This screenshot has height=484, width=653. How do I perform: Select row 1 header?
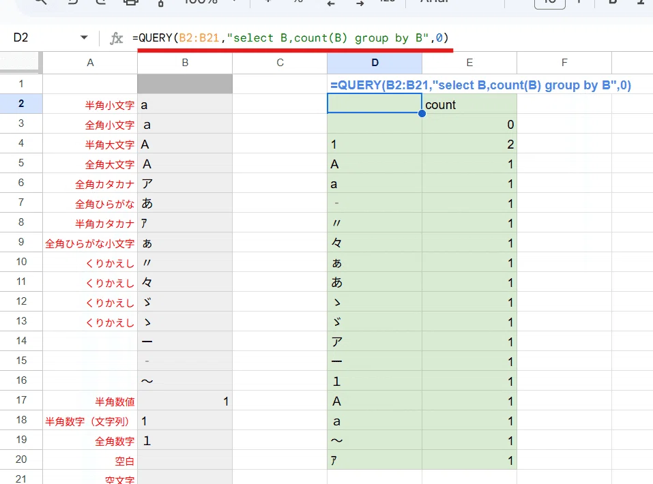point(21,84)
